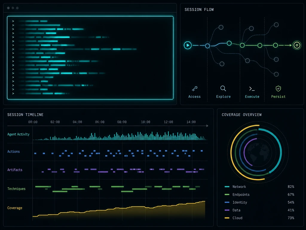Click the Cloud yellow legend swatch
306x230 pixels.
[227, 218]
